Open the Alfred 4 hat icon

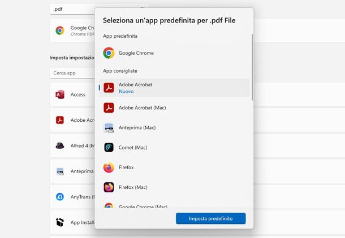pos(60,146)
